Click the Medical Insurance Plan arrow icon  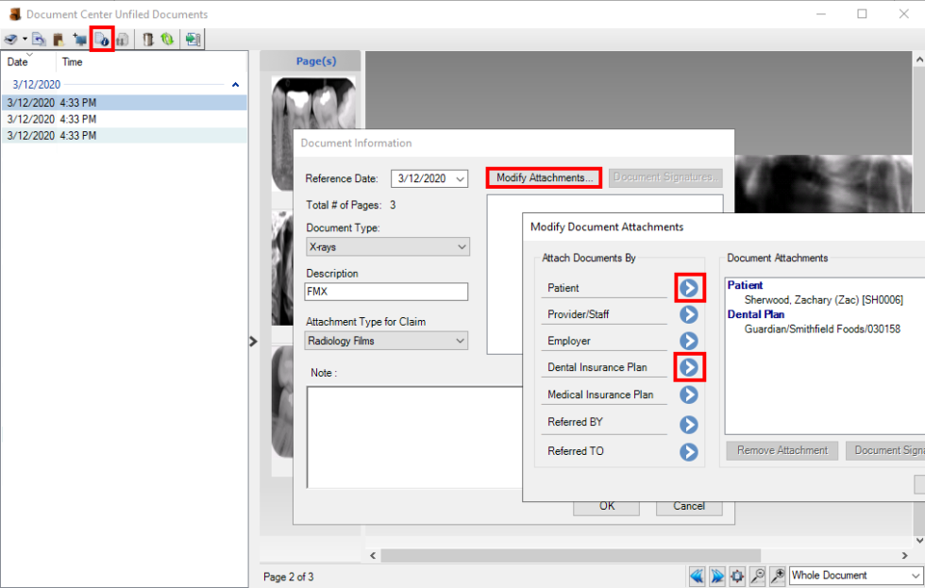pos(689,395)
